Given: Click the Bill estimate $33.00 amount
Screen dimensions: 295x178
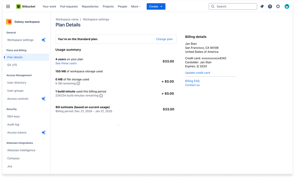Looking at the screenshot, I should [x=168, y=109].
